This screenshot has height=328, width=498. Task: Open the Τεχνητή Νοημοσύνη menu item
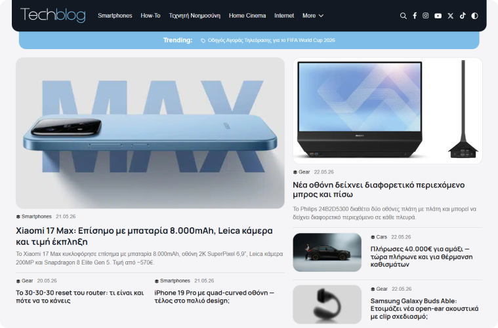(x=195, y=16)
